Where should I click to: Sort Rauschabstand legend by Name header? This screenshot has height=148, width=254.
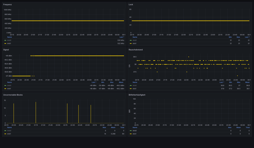[x=135, y=82]
